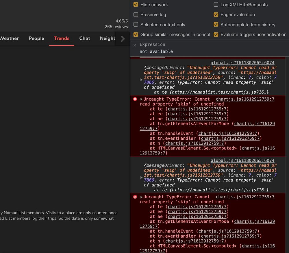Click the red error icon on first TypeError
The height and width of the screenshot is (253, 289).
point(135,99)
